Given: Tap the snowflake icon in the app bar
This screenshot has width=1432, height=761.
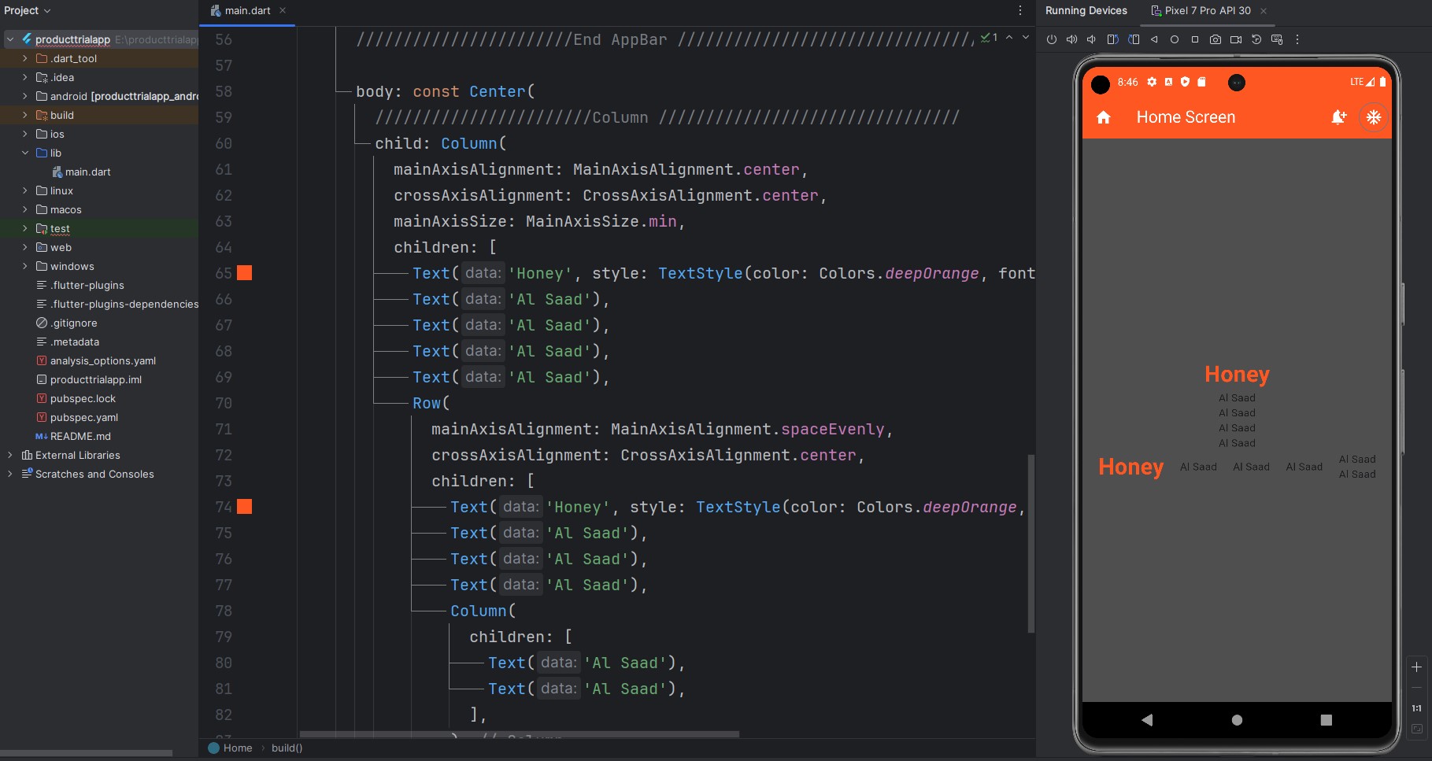Looking at the screenshot, I should tap(1374, 117).
